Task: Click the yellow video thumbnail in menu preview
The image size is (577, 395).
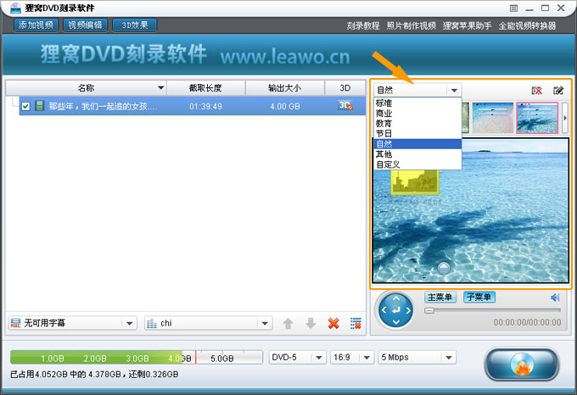Action: (415, 182)
